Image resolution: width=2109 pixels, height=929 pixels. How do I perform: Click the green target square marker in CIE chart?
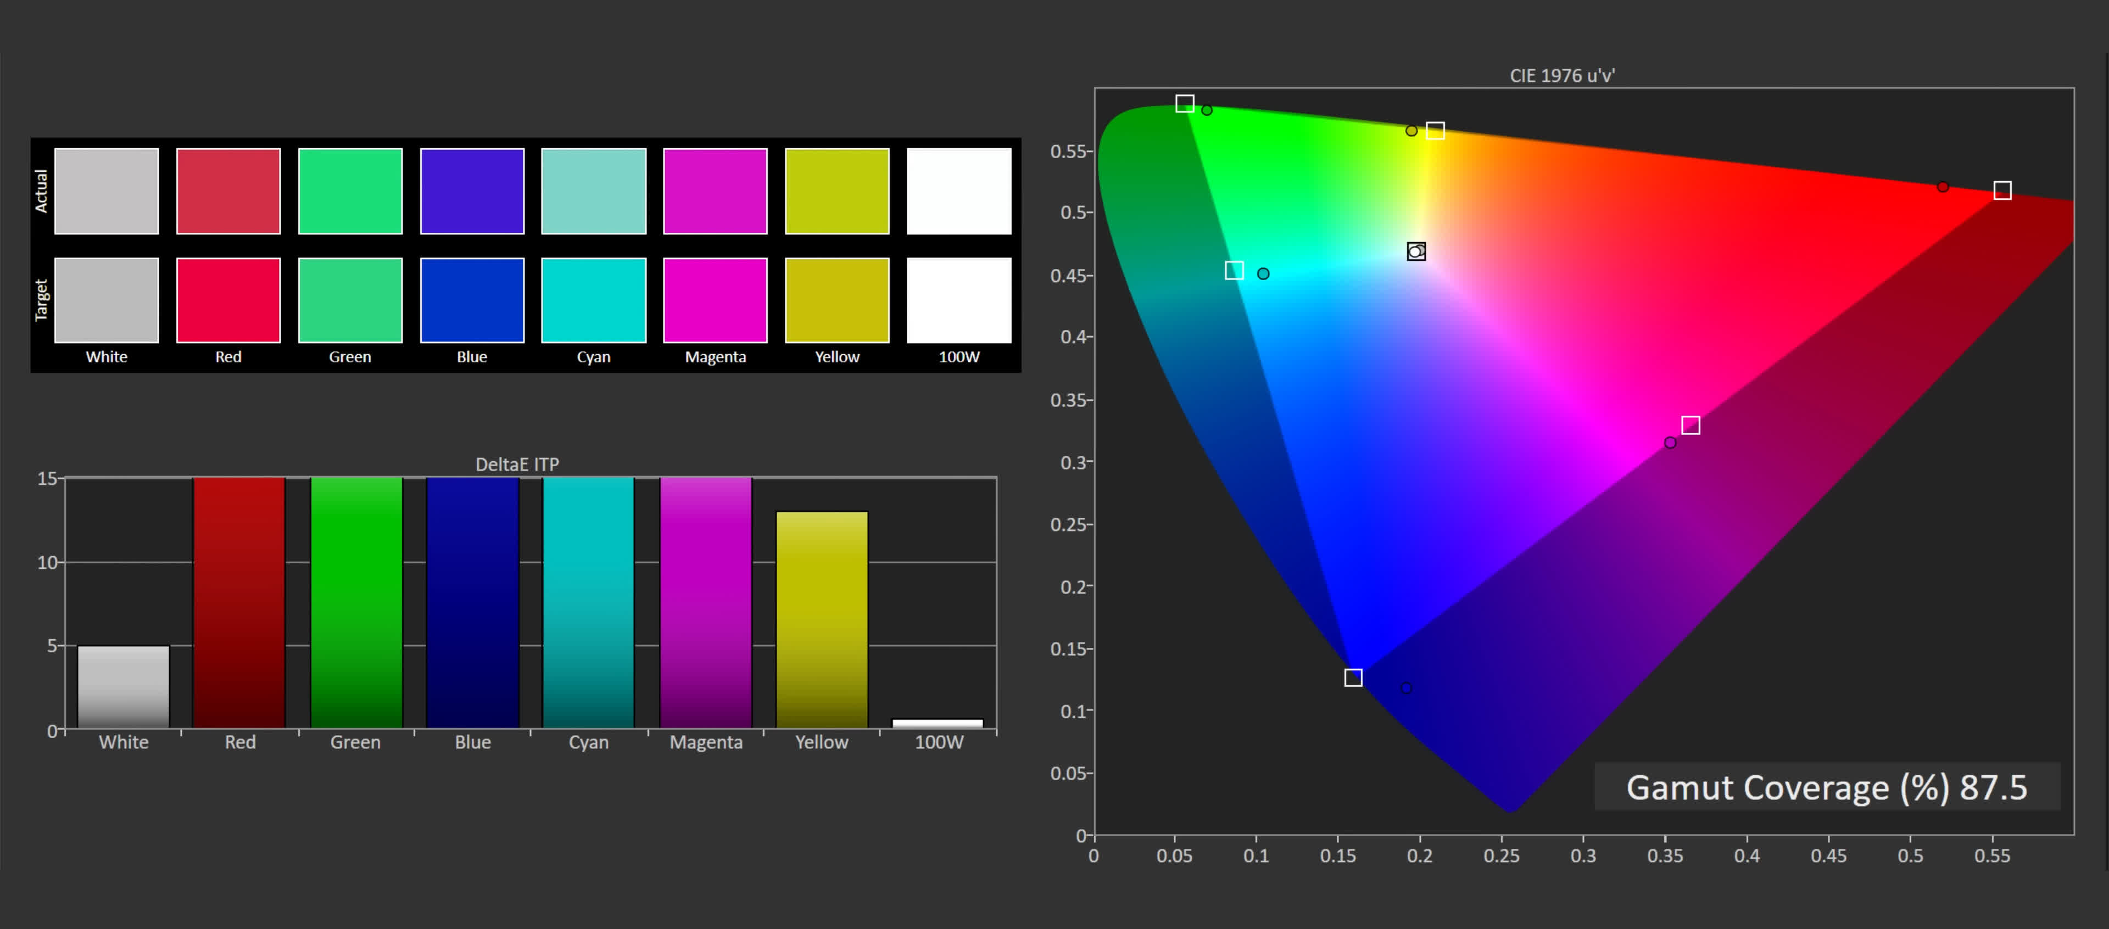point(1185,104)
